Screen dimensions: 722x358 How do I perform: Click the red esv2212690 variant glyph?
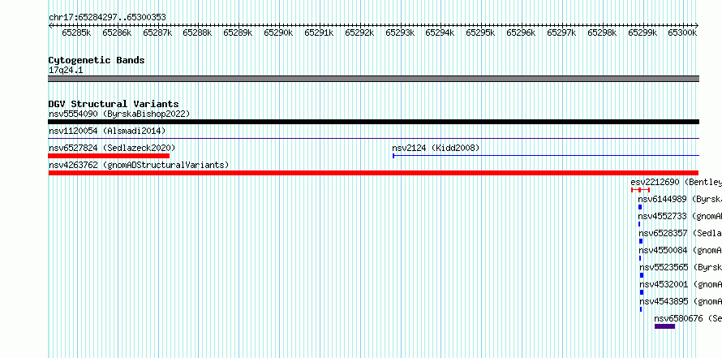pos(641,190)
